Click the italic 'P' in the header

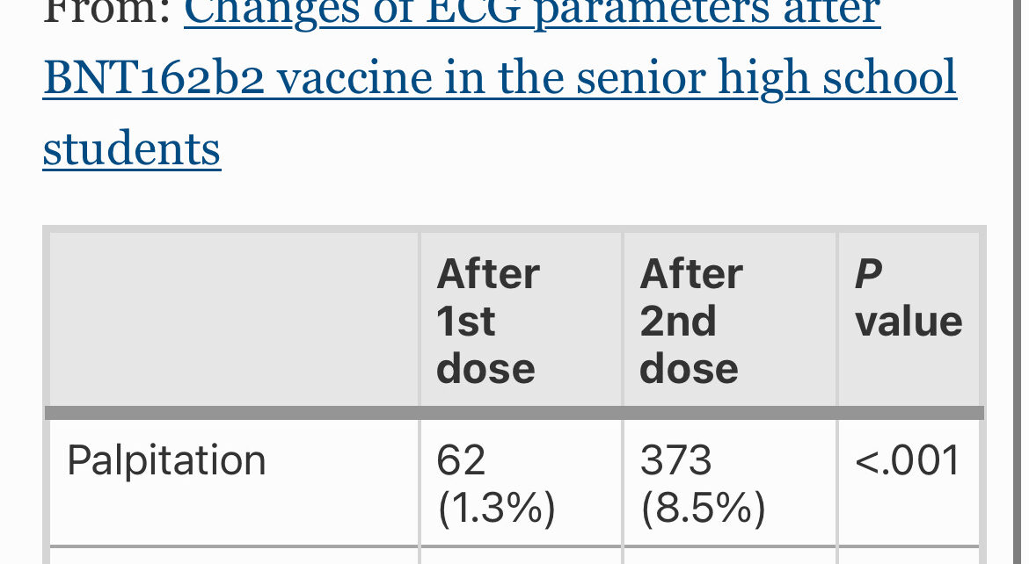click(868, 273)
